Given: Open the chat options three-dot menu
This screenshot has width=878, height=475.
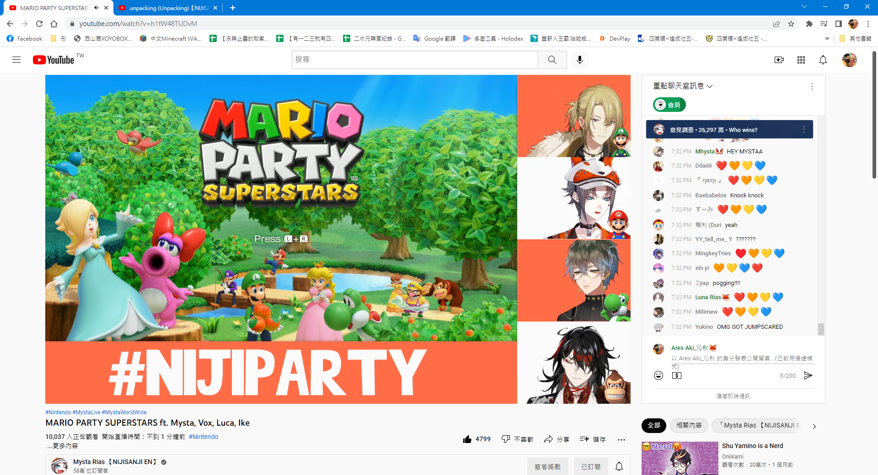Looking at the screenshot, I should pos(812,86).
